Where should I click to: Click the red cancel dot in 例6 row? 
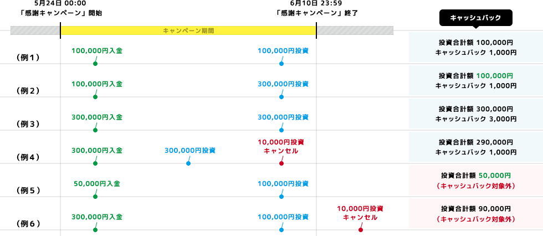tap(360, 230)
